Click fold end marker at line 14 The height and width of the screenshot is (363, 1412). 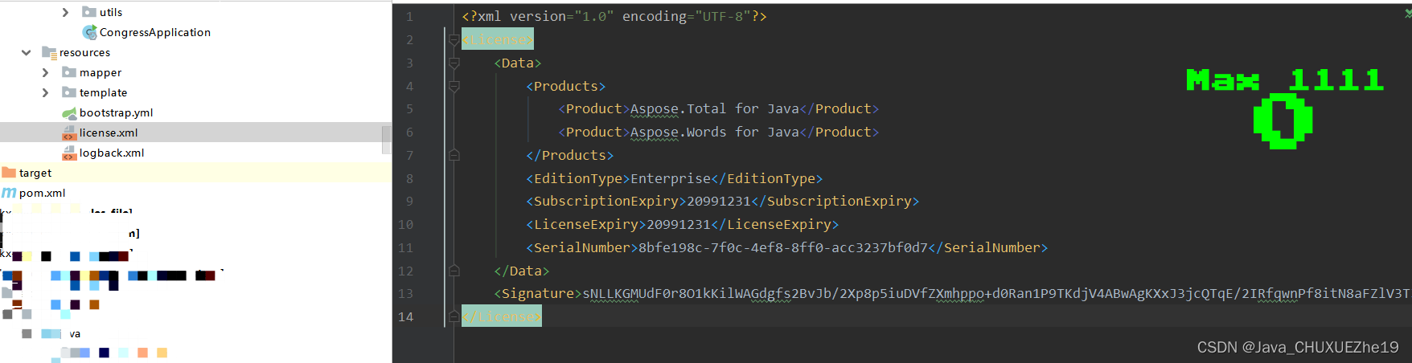point(454,316)
